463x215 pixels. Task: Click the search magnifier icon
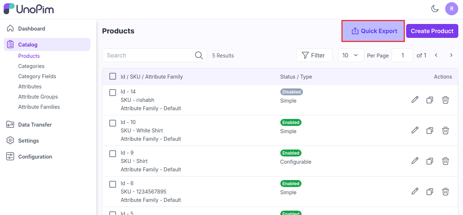(x=199, y=55)
